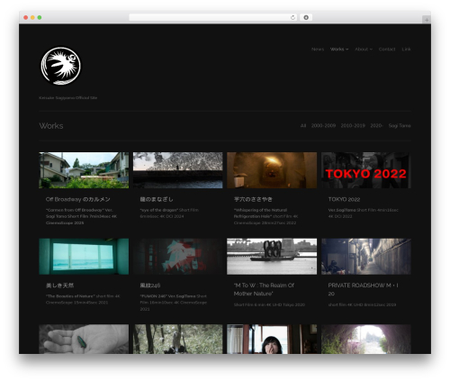Open the '龍のまなざし' title link

coord(157,199)
